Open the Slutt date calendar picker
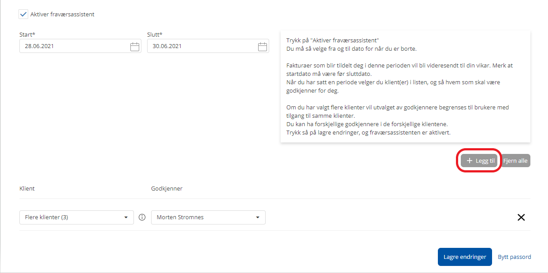Viewport: 548px width, 273px height. point(263,46)
